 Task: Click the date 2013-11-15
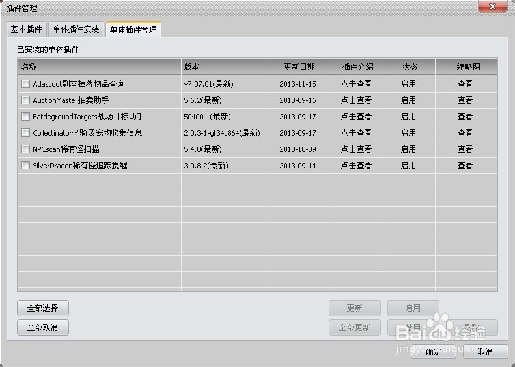point(298,84)
